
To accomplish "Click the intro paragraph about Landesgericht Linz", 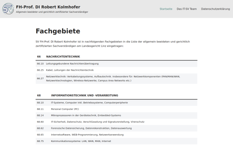I will tap(113, 44).
